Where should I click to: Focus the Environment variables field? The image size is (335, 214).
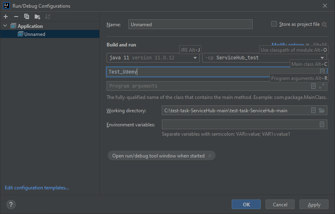pos(245,124)
